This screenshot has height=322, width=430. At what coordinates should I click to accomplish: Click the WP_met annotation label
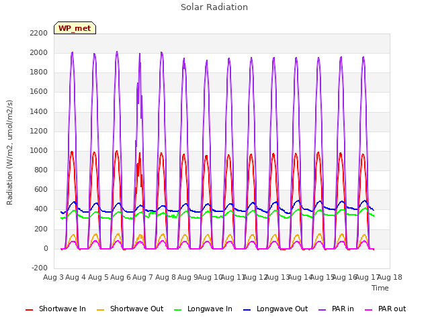click(75, 28)
